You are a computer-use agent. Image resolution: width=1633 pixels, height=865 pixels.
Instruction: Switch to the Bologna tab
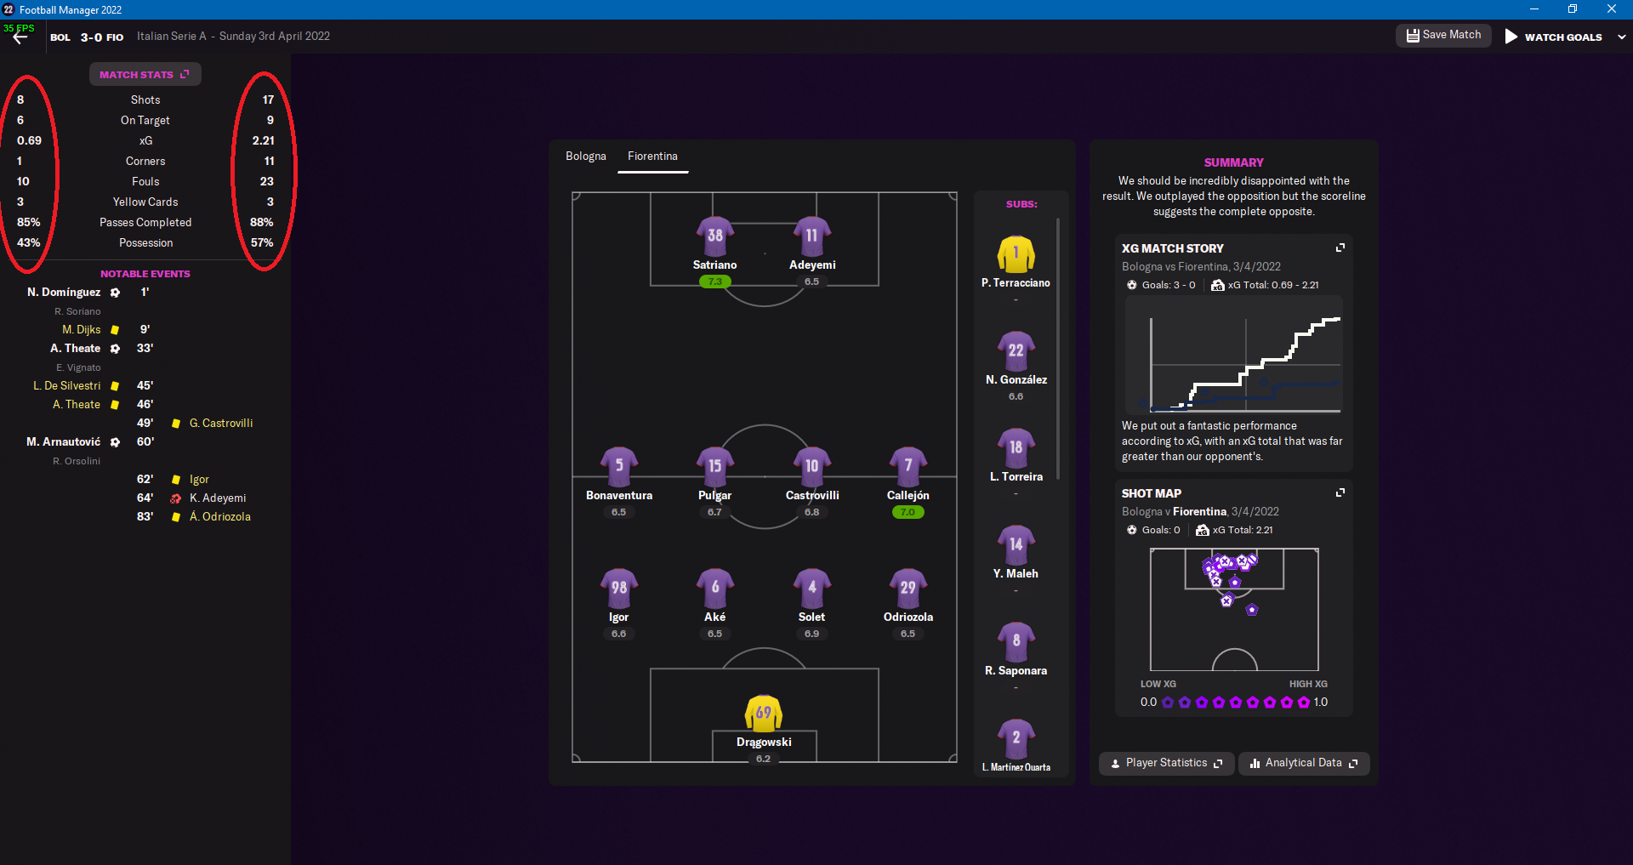[586, 156]
